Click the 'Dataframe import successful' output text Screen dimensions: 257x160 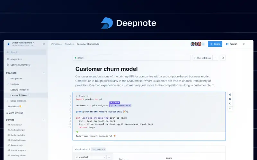[x=96, y=136]
